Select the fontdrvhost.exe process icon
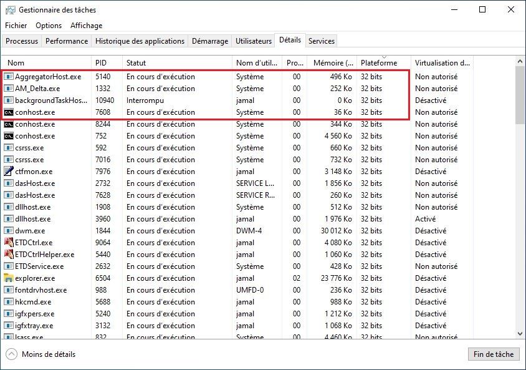Image resolution: width=526 pixels, height=370 pixels. pos(9,290)
